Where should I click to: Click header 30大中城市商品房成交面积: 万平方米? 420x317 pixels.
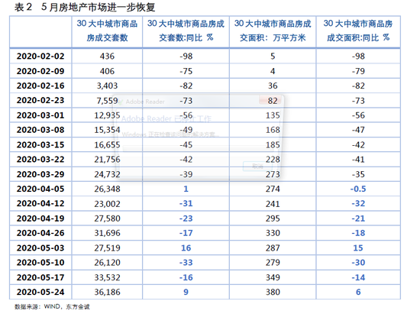(x=273, y=31)
